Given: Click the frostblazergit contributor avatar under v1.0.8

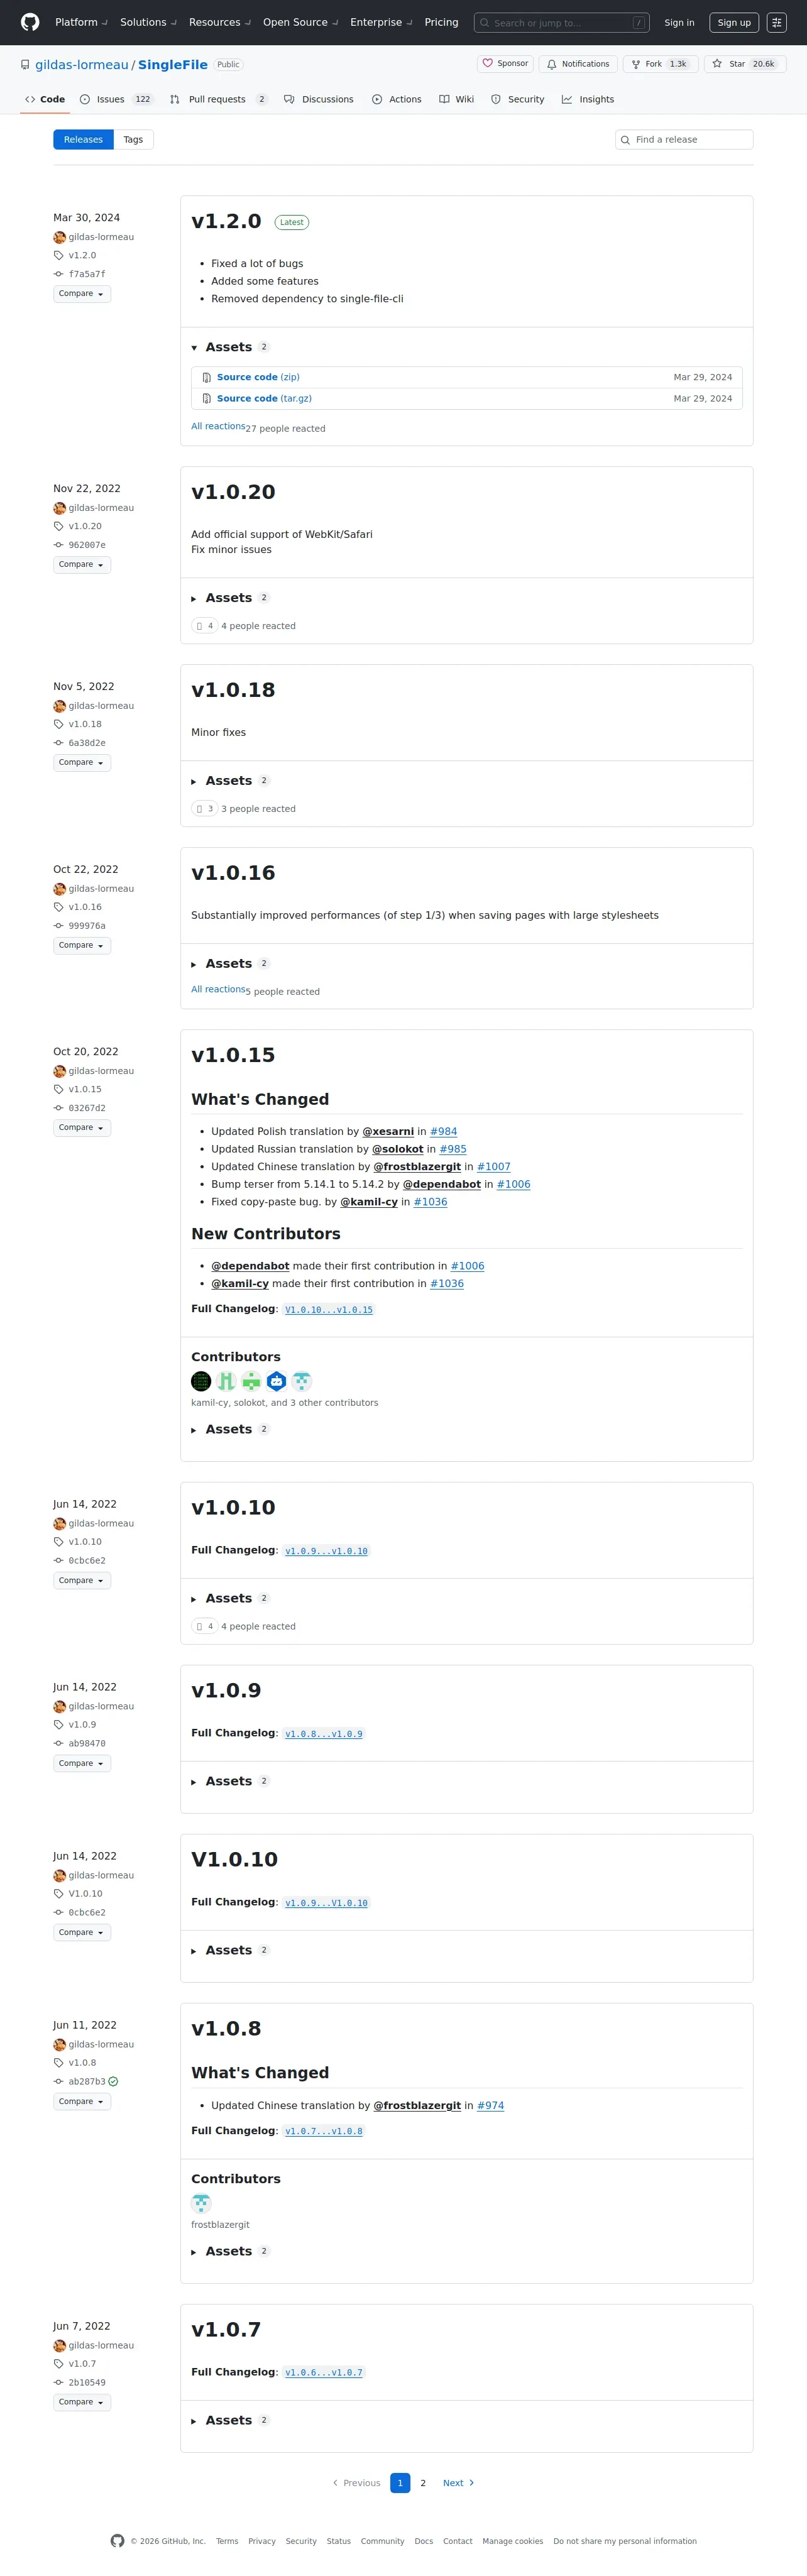Looking at the screenshot, I should (x=201, y=2203).
